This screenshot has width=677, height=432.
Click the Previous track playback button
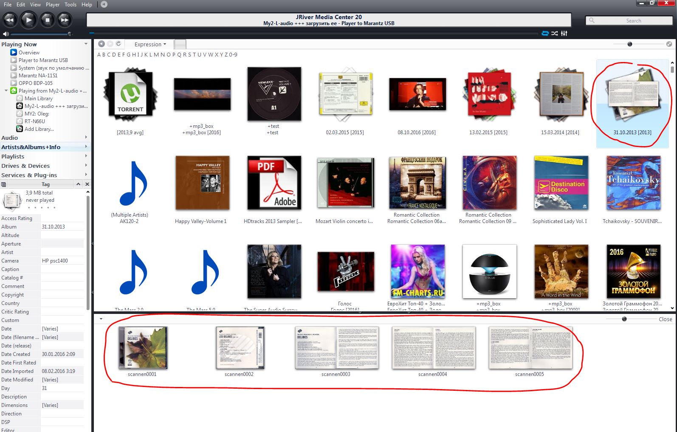point(10,20)
